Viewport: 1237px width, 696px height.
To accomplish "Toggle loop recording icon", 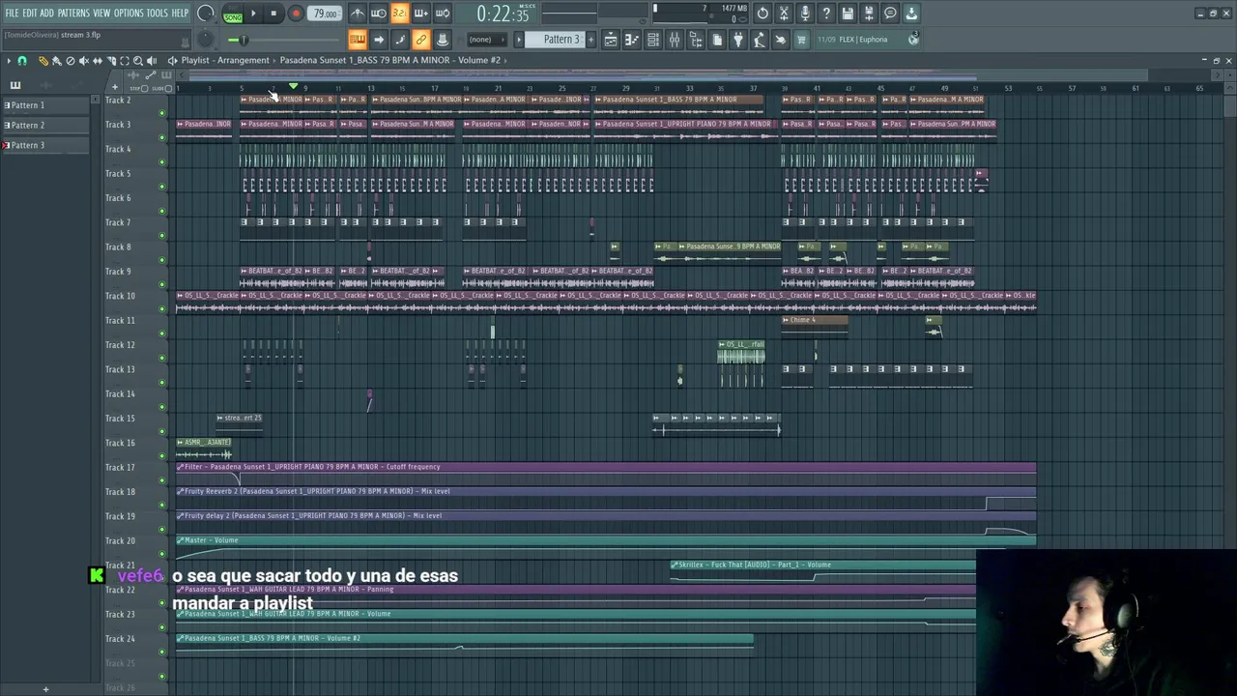I will (443, 14).
